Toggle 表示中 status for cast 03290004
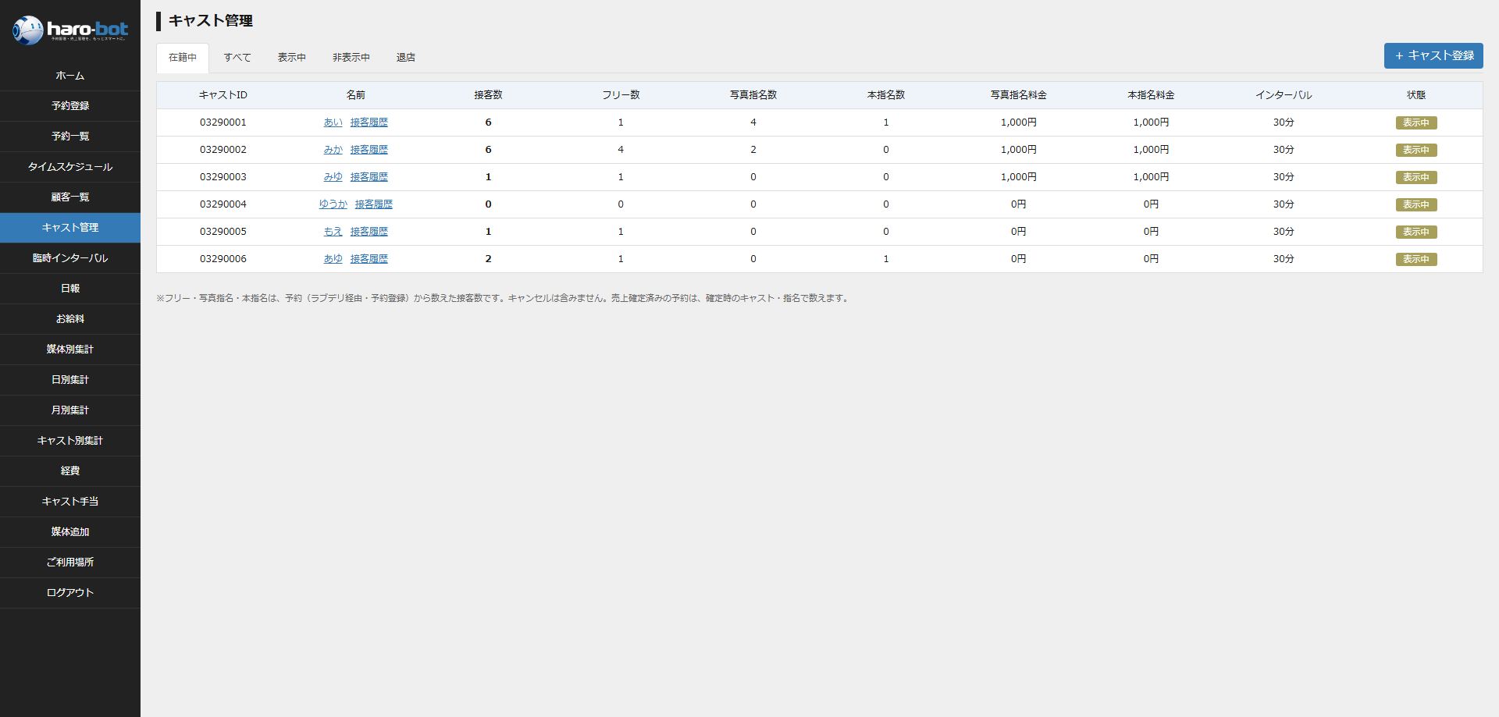 1416,204
